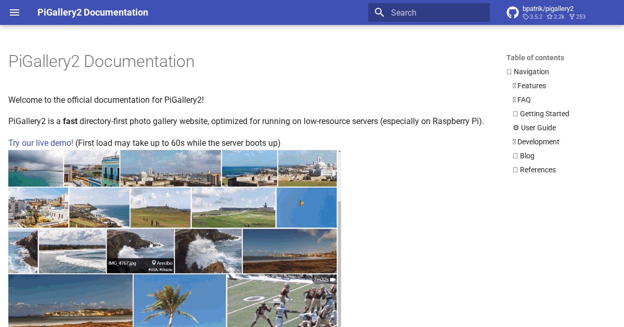624x327 pixels.
Task: Click the 7m22s video duration badge
Action: click(324, 280)
